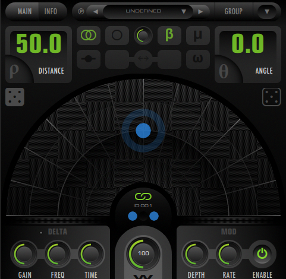Open the INFO tab
The width and height of the screenshot is (286, 279).
[x=51, y=11]
